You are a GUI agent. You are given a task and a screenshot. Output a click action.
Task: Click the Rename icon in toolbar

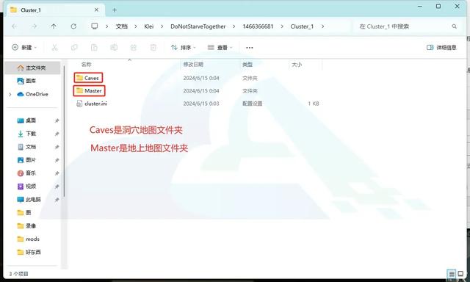tap(114, 47)
